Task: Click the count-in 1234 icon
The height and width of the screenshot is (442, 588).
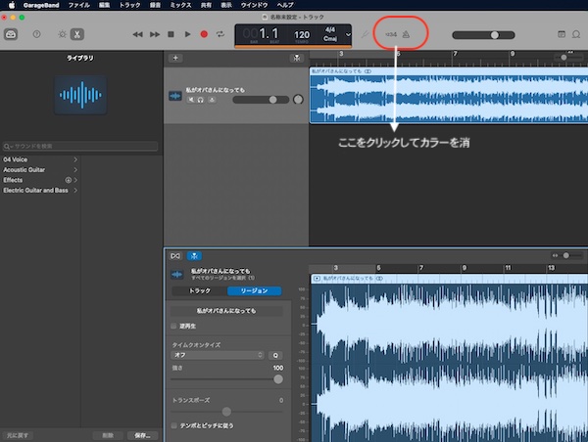Action: click(x=391, y=34)
